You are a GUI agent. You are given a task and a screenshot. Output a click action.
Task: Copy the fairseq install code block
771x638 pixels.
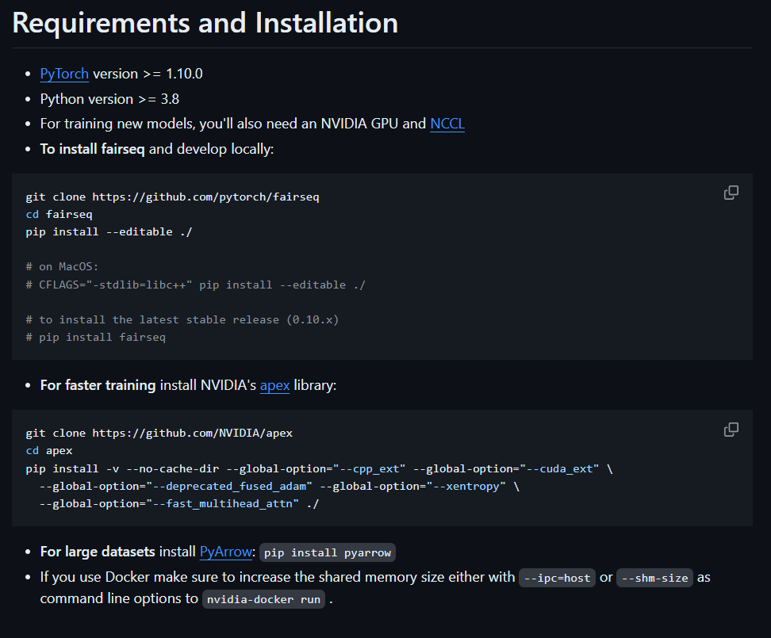tap(731, 193)
